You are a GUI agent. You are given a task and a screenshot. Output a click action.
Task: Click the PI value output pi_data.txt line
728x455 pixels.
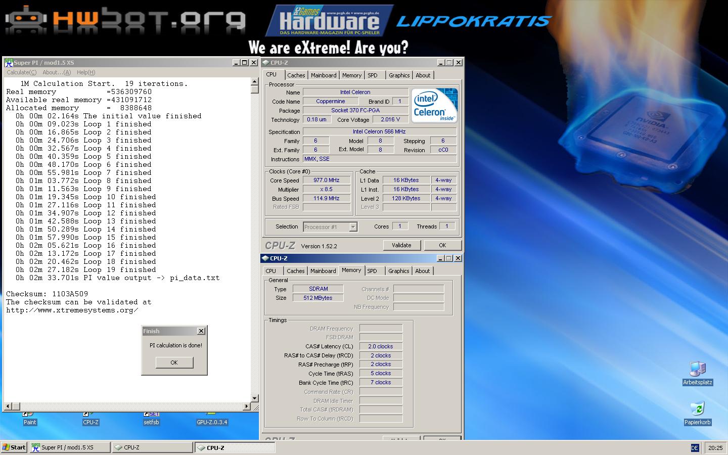117,278
